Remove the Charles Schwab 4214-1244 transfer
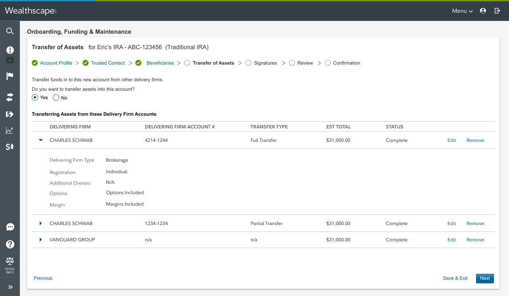This screenshot has width=509, height=296. coord(475,140)
